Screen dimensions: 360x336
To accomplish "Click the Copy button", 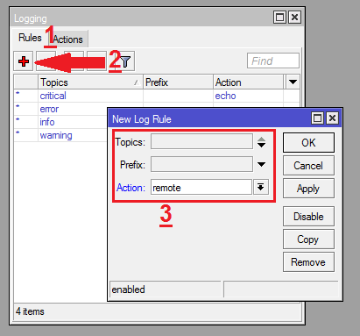I will click(308, 239).
